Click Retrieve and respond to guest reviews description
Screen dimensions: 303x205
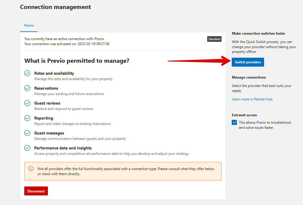(63, 109)
